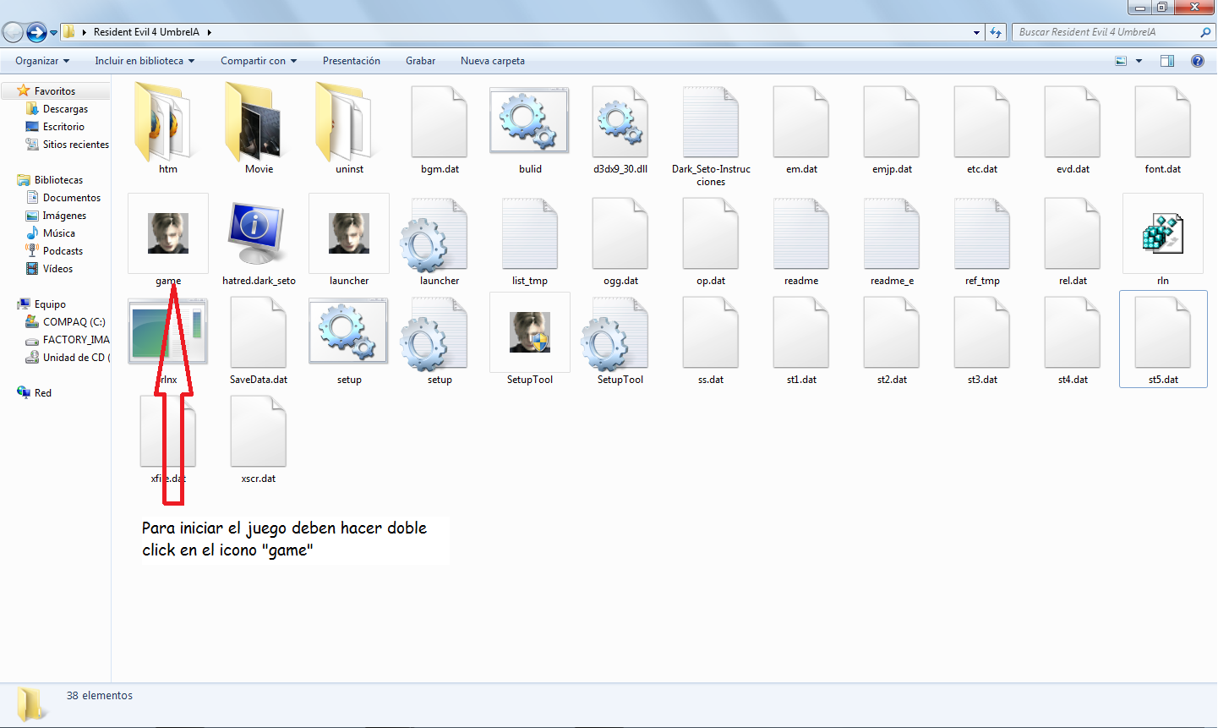Viewport: 1218px width, 728px height.
Task: Open Incluir en biblioteca dropdown
Action: [145, 61]
